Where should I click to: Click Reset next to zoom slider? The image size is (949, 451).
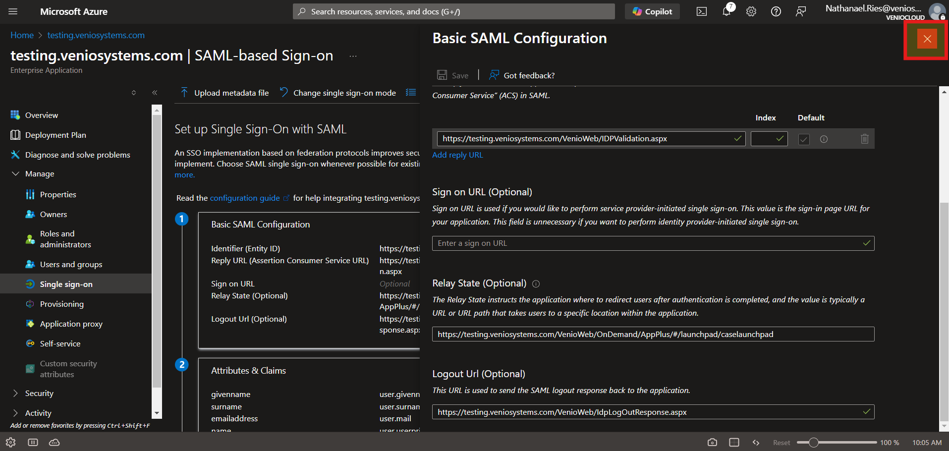point(782,443)
